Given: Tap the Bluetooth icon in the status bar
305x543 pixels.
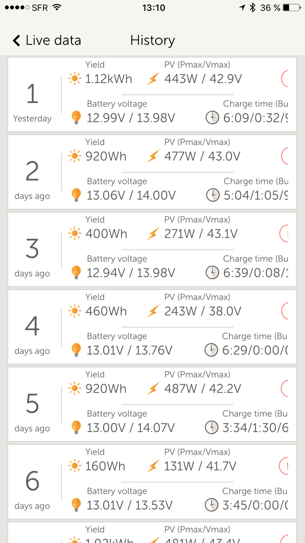Looking at the screenshot, I should point(253,7).
